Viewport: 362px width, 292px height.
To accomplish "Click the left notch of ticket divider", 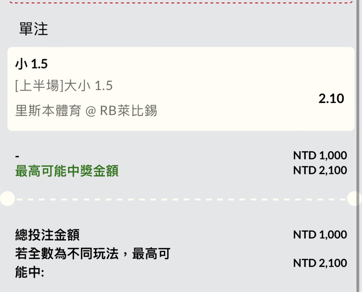I will pyautogui.click(x=7, y=198).
